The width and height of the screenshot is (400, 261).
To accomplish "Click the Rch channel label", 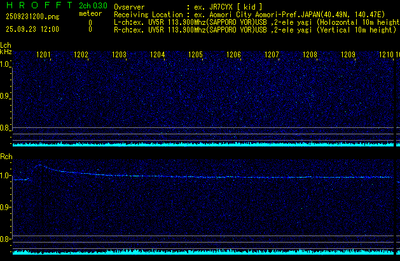I will click(x=6, y=157).
